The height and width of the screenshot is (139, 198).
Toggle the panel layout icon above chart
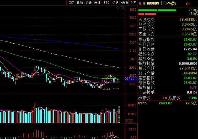click(x=122, y=8)
